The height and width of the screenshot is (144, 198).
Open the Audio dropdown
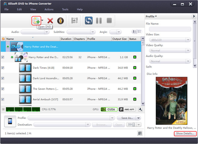(x=47, y=32)
